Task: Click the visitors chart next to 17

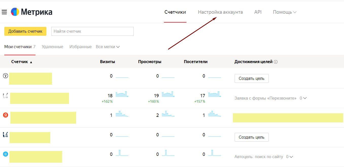Action: click(x=215, y=94)
